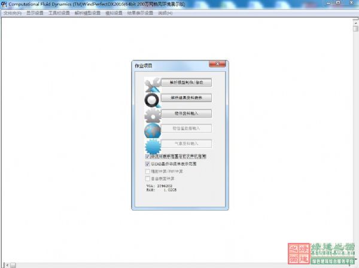
Task: Click the 解析模型制作/修改 button
Action: click(x=186, y=82)
